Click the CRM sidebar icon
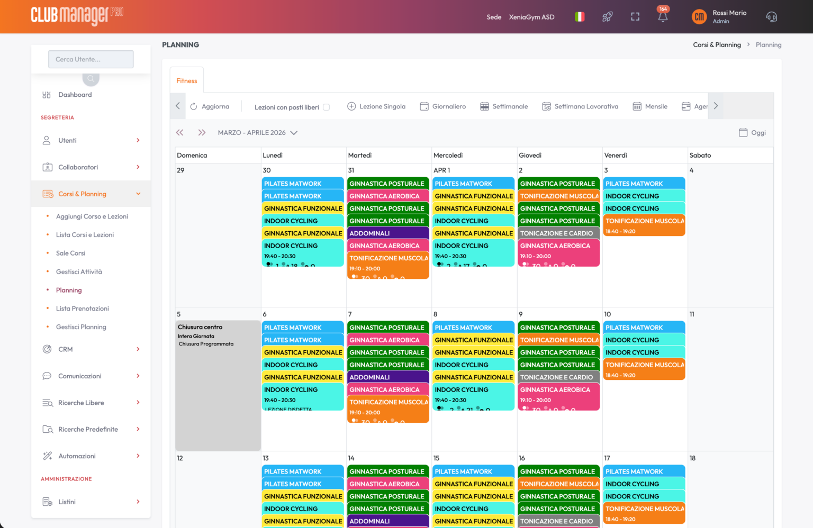Screen dimensions: 813x528 (47, 349)
